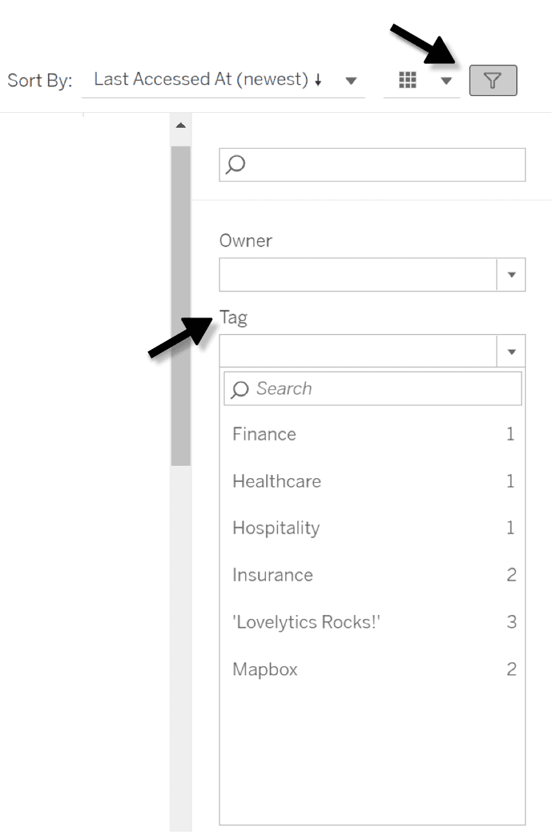Pick the Insurance tag
The image size is (554, 835).
(x=273, y=575)
